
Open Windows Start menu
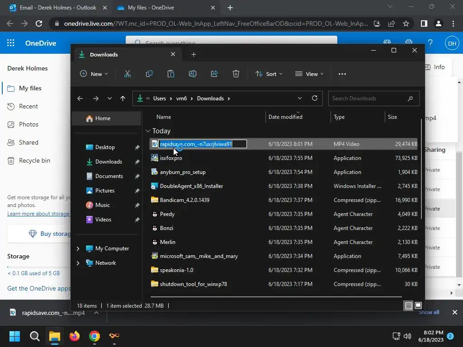14,336
